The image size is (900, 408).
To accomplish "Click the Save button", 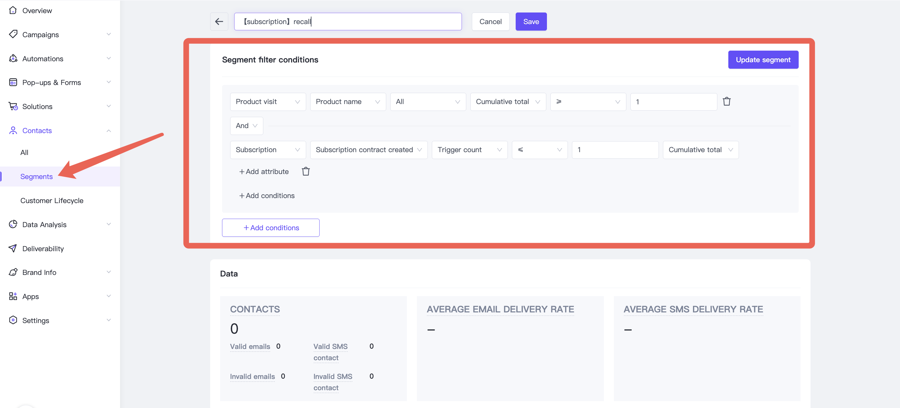I will pos(531,22).
